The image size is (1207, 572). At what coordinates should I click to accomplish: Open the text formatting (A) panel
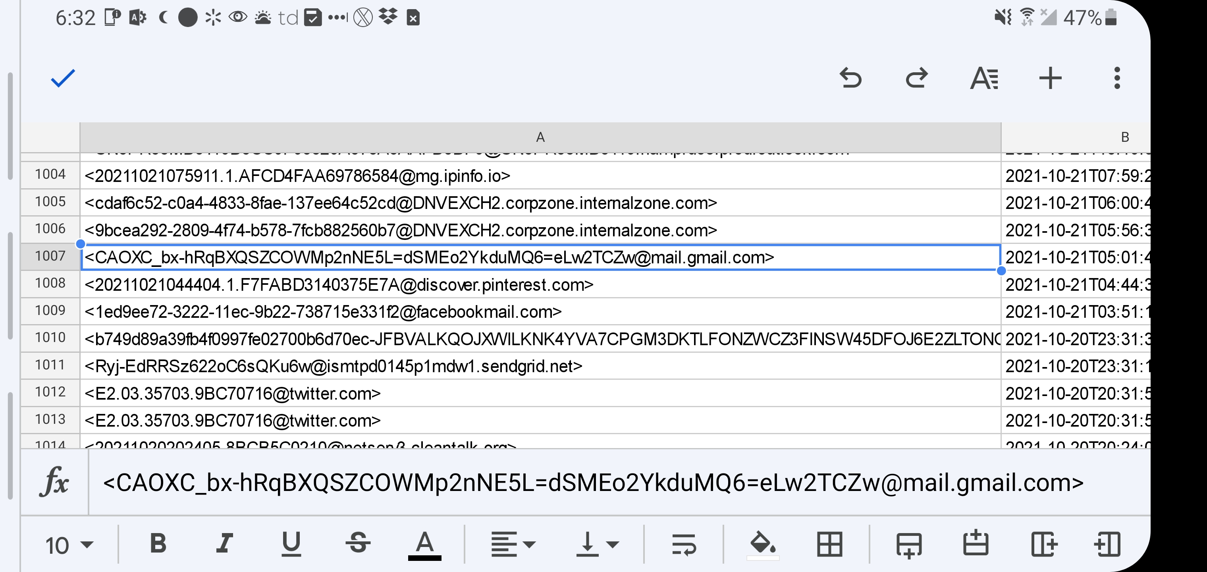(984, 78)
